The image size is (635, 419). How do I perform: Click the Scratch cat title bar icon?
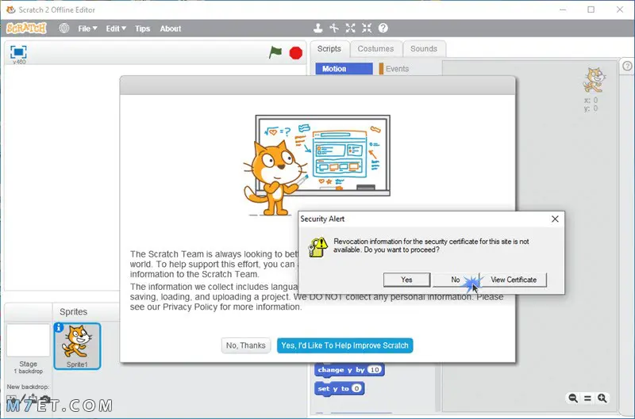(10, 10)
